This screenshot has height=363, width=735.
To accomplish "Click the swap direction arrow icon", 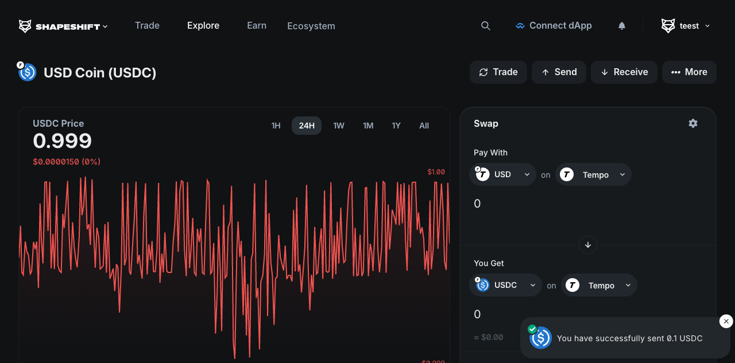I will pos(588,245).
